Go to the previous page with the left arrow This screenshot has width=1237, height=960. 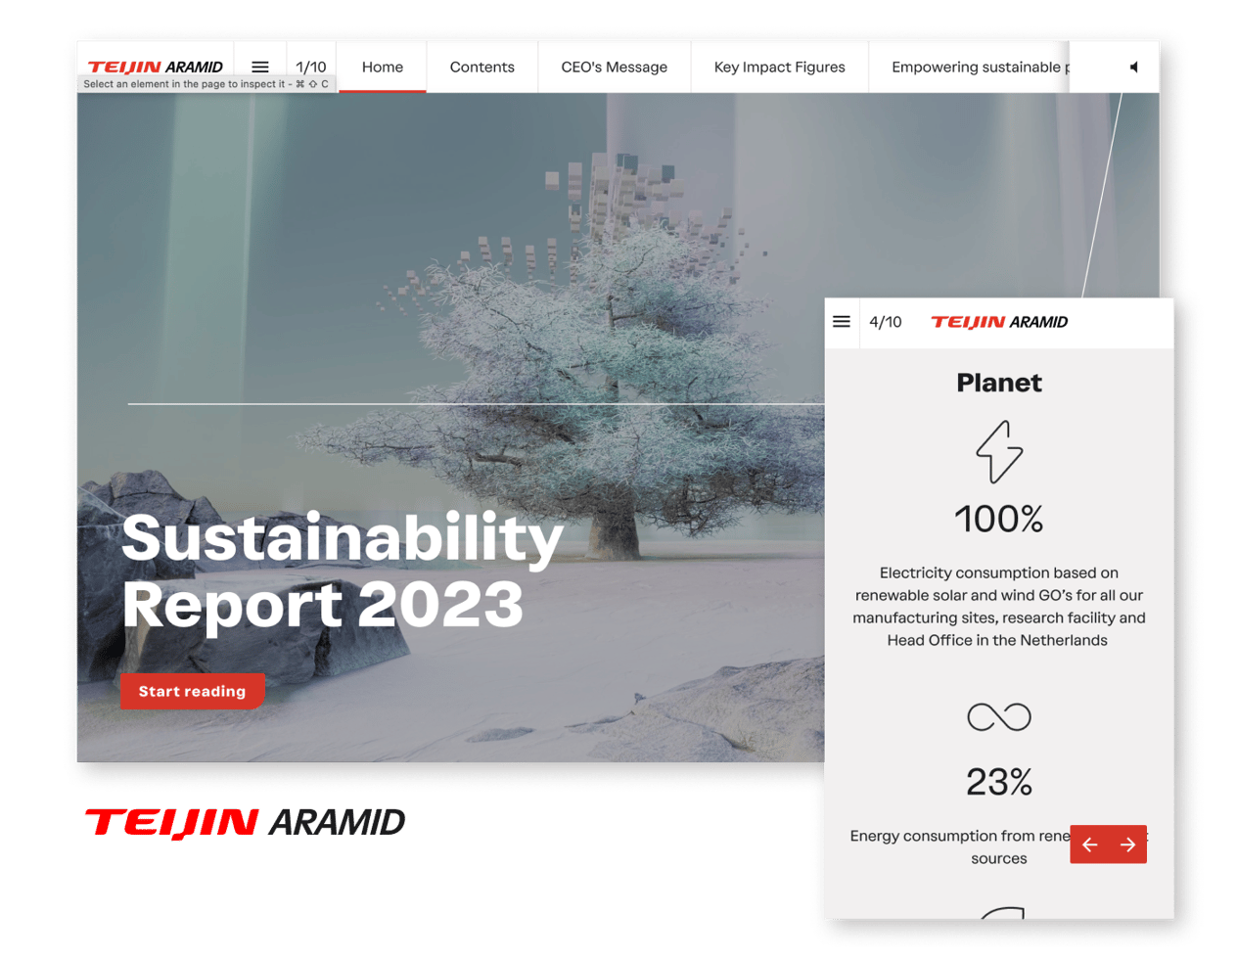pos(1090,845)
